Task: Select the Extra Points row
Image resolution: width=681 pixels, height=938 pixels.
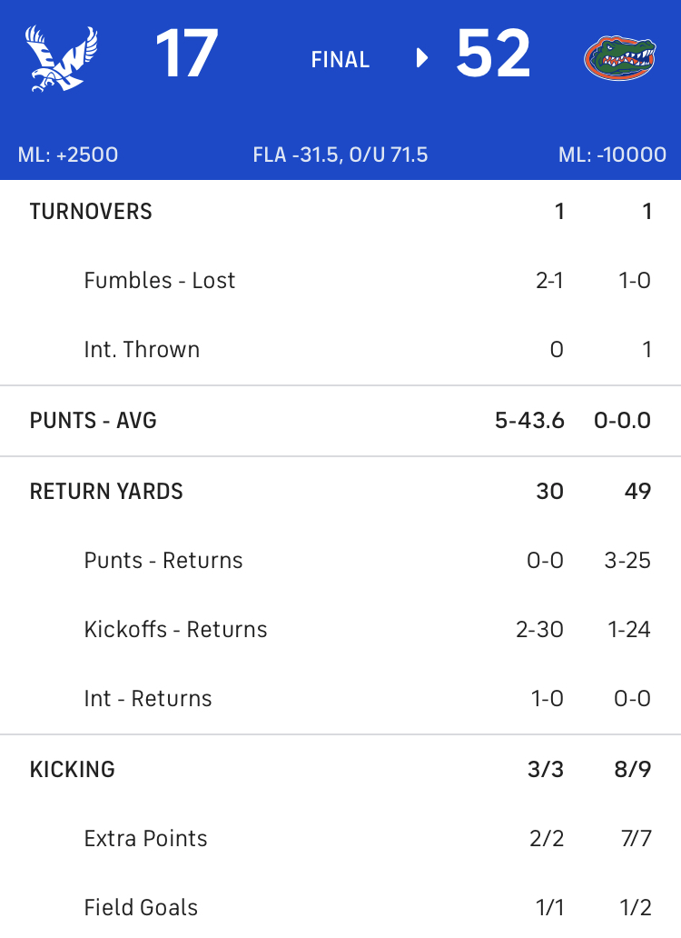Action: pyautogui.click(x=340, y=839)
